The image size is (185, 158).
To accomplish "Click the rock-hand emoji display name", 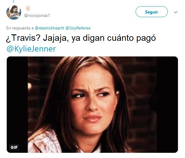I will [x=28, y=8].
